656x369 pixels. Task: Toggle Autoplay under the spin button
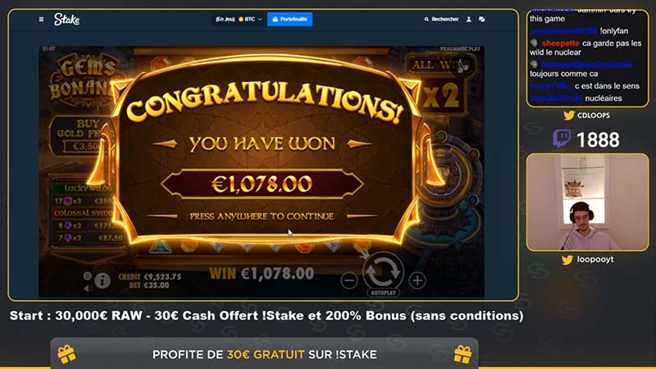point(383,293)
